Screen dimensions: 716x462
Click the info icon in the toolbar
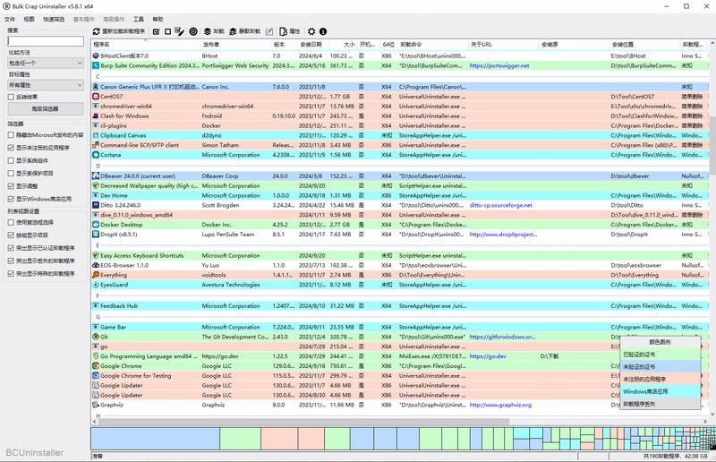323,31
